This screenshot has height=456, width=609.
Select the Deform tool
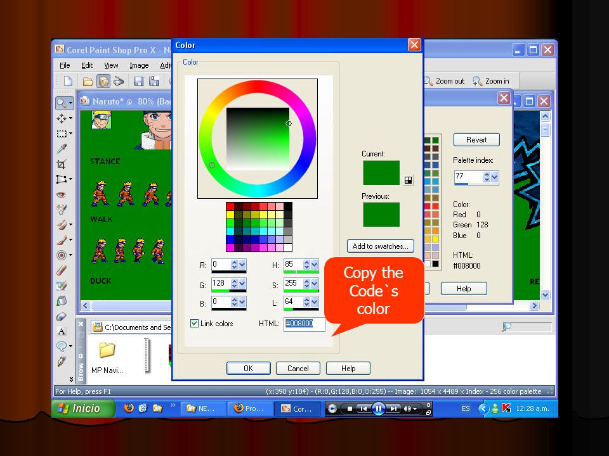pos(62,179)
